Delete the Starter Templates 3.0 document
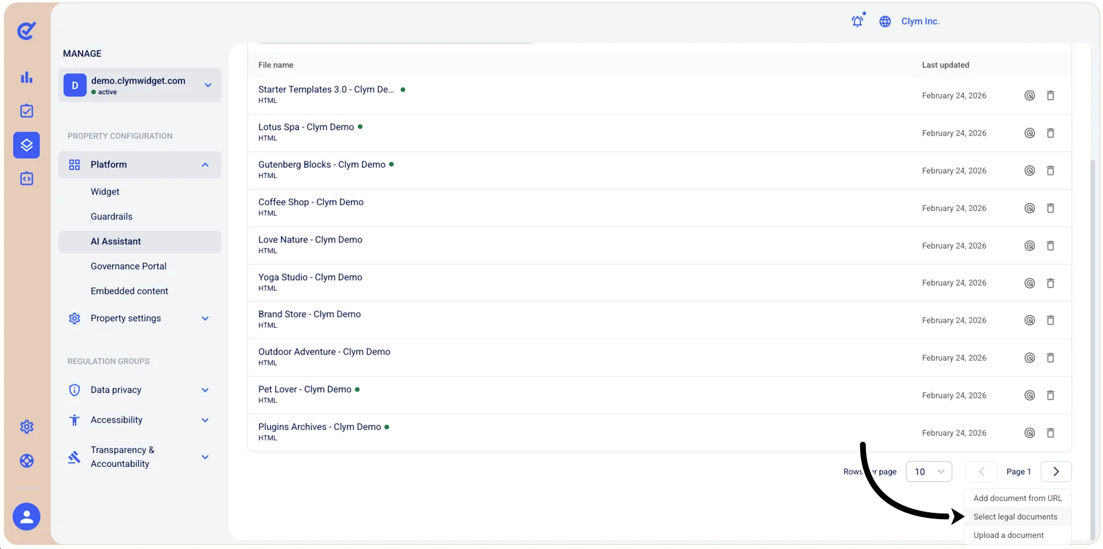Screen dimensions: 1103x549 coord(1050,95)
